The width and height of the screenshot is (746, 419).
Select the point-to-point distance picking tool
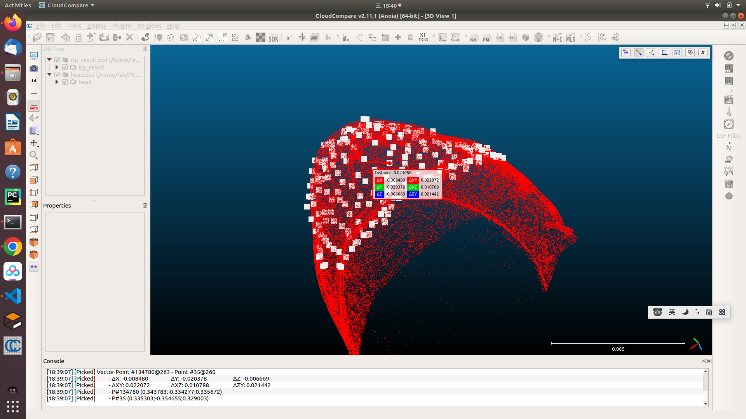[x=639, y=53]
